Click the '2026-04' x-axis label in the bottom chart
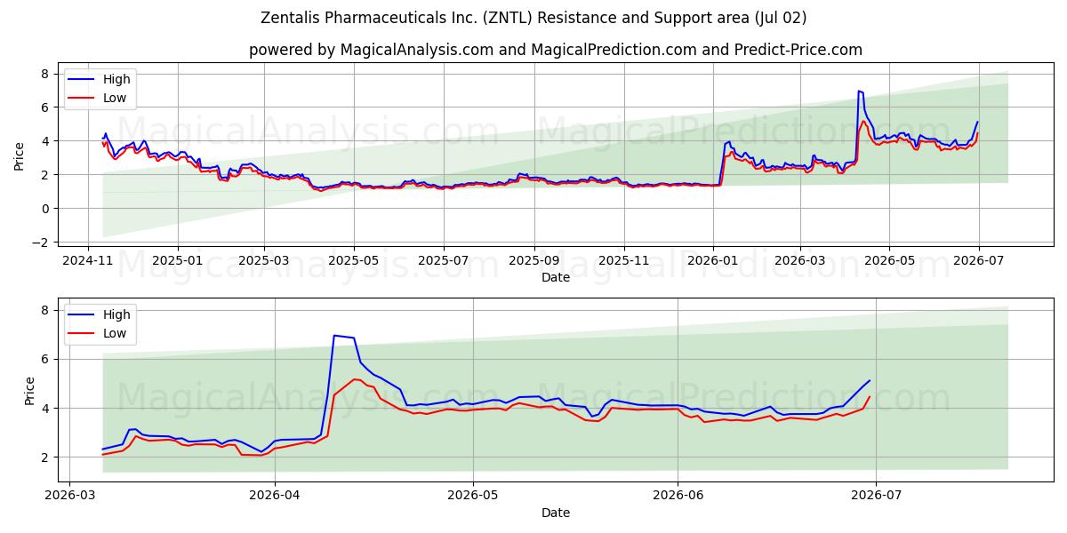Viewport: 1067px width, 533px height. tap(275, 496)
